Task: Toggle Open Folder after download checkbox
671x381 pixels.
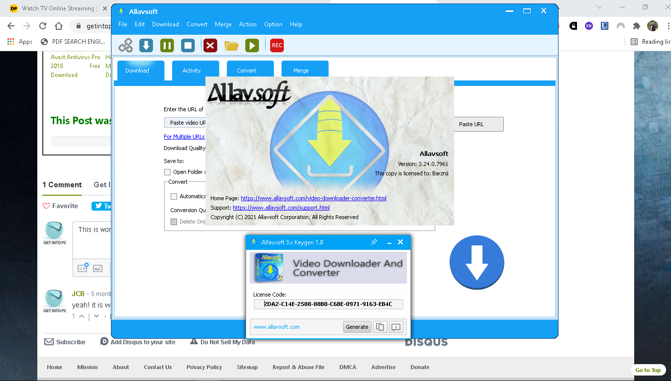Action: coord(167,172)
